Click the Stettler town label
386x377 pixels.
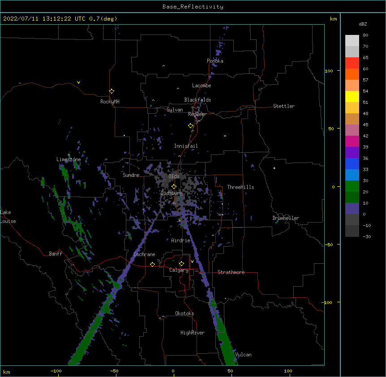pos(284,106)
